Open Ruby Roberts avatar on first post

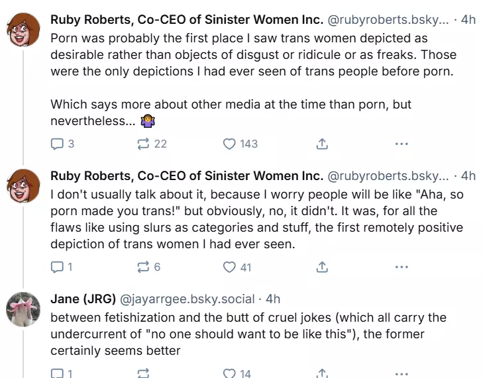pyautogui.click(x=24, y=30)
